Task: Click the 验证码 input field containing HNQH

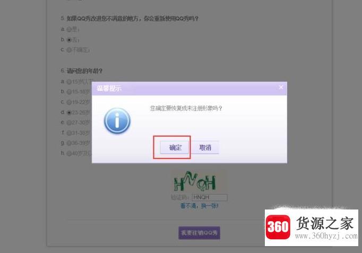Action: [210, 197]
